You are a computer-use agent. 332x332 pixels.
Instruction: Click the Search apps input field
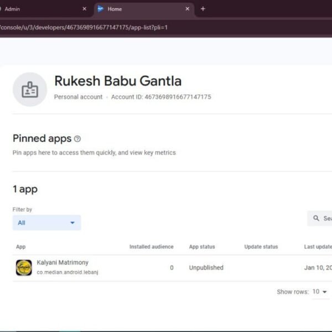click(x=320, y=219)
